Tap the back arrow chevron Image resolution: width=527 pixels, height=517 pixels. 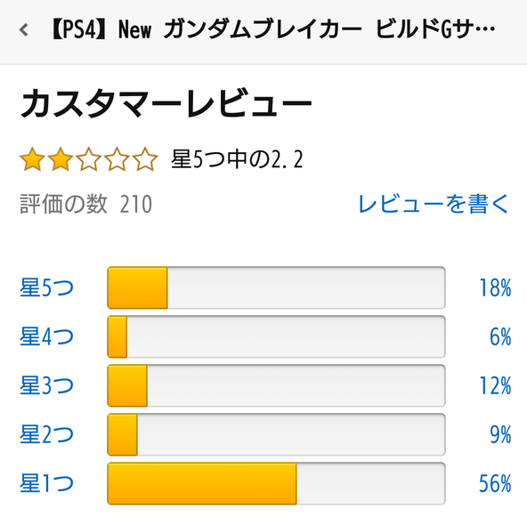point(23,29)
